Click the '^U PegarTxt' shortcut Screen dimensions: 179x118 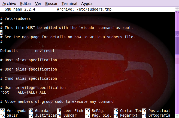126,115
